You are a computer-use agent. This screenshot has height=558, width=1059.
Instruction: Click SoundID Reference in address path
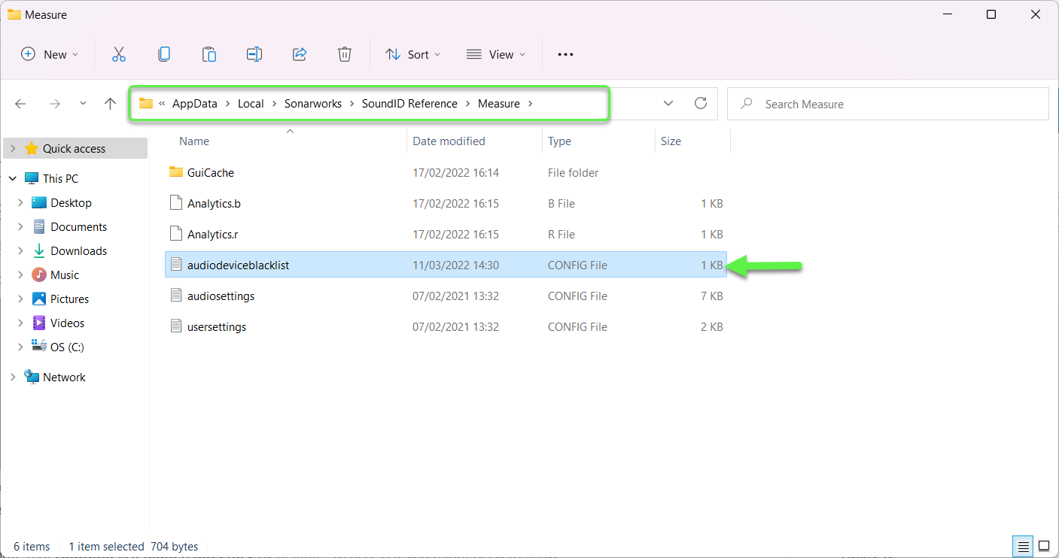tap(409, 104)
